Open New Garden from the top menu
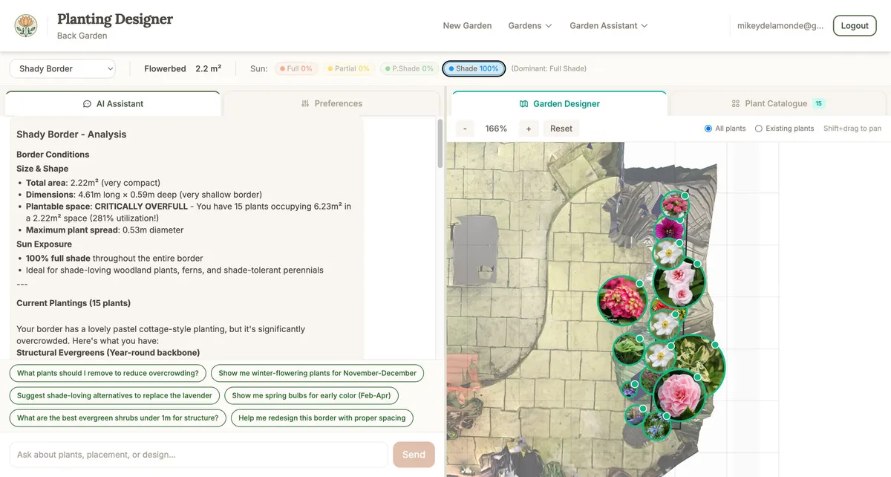Viewport: 891px width, 477px height. (x=467, y=25)
